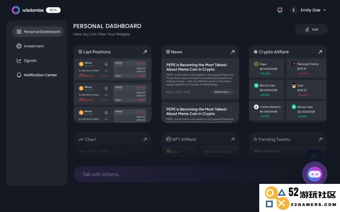Viewport: 340px width, 212px height.
Task: Expand the NFT AltRank widget arrow
Action: point(232,140)
